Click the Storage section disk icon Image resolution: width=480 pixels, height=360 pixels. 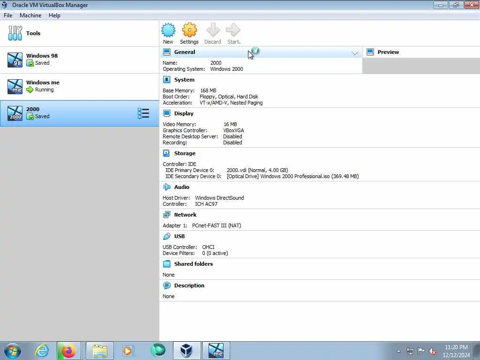[x=166, y=153]
